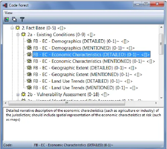The height and width of the screenshot is (149, 167).
Task: Collapse the 2. Fact Base node
Action: [x=12, y=28]
